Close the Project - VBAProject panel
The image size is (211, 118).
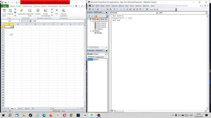pyautogui.click(x=106, y=12)
